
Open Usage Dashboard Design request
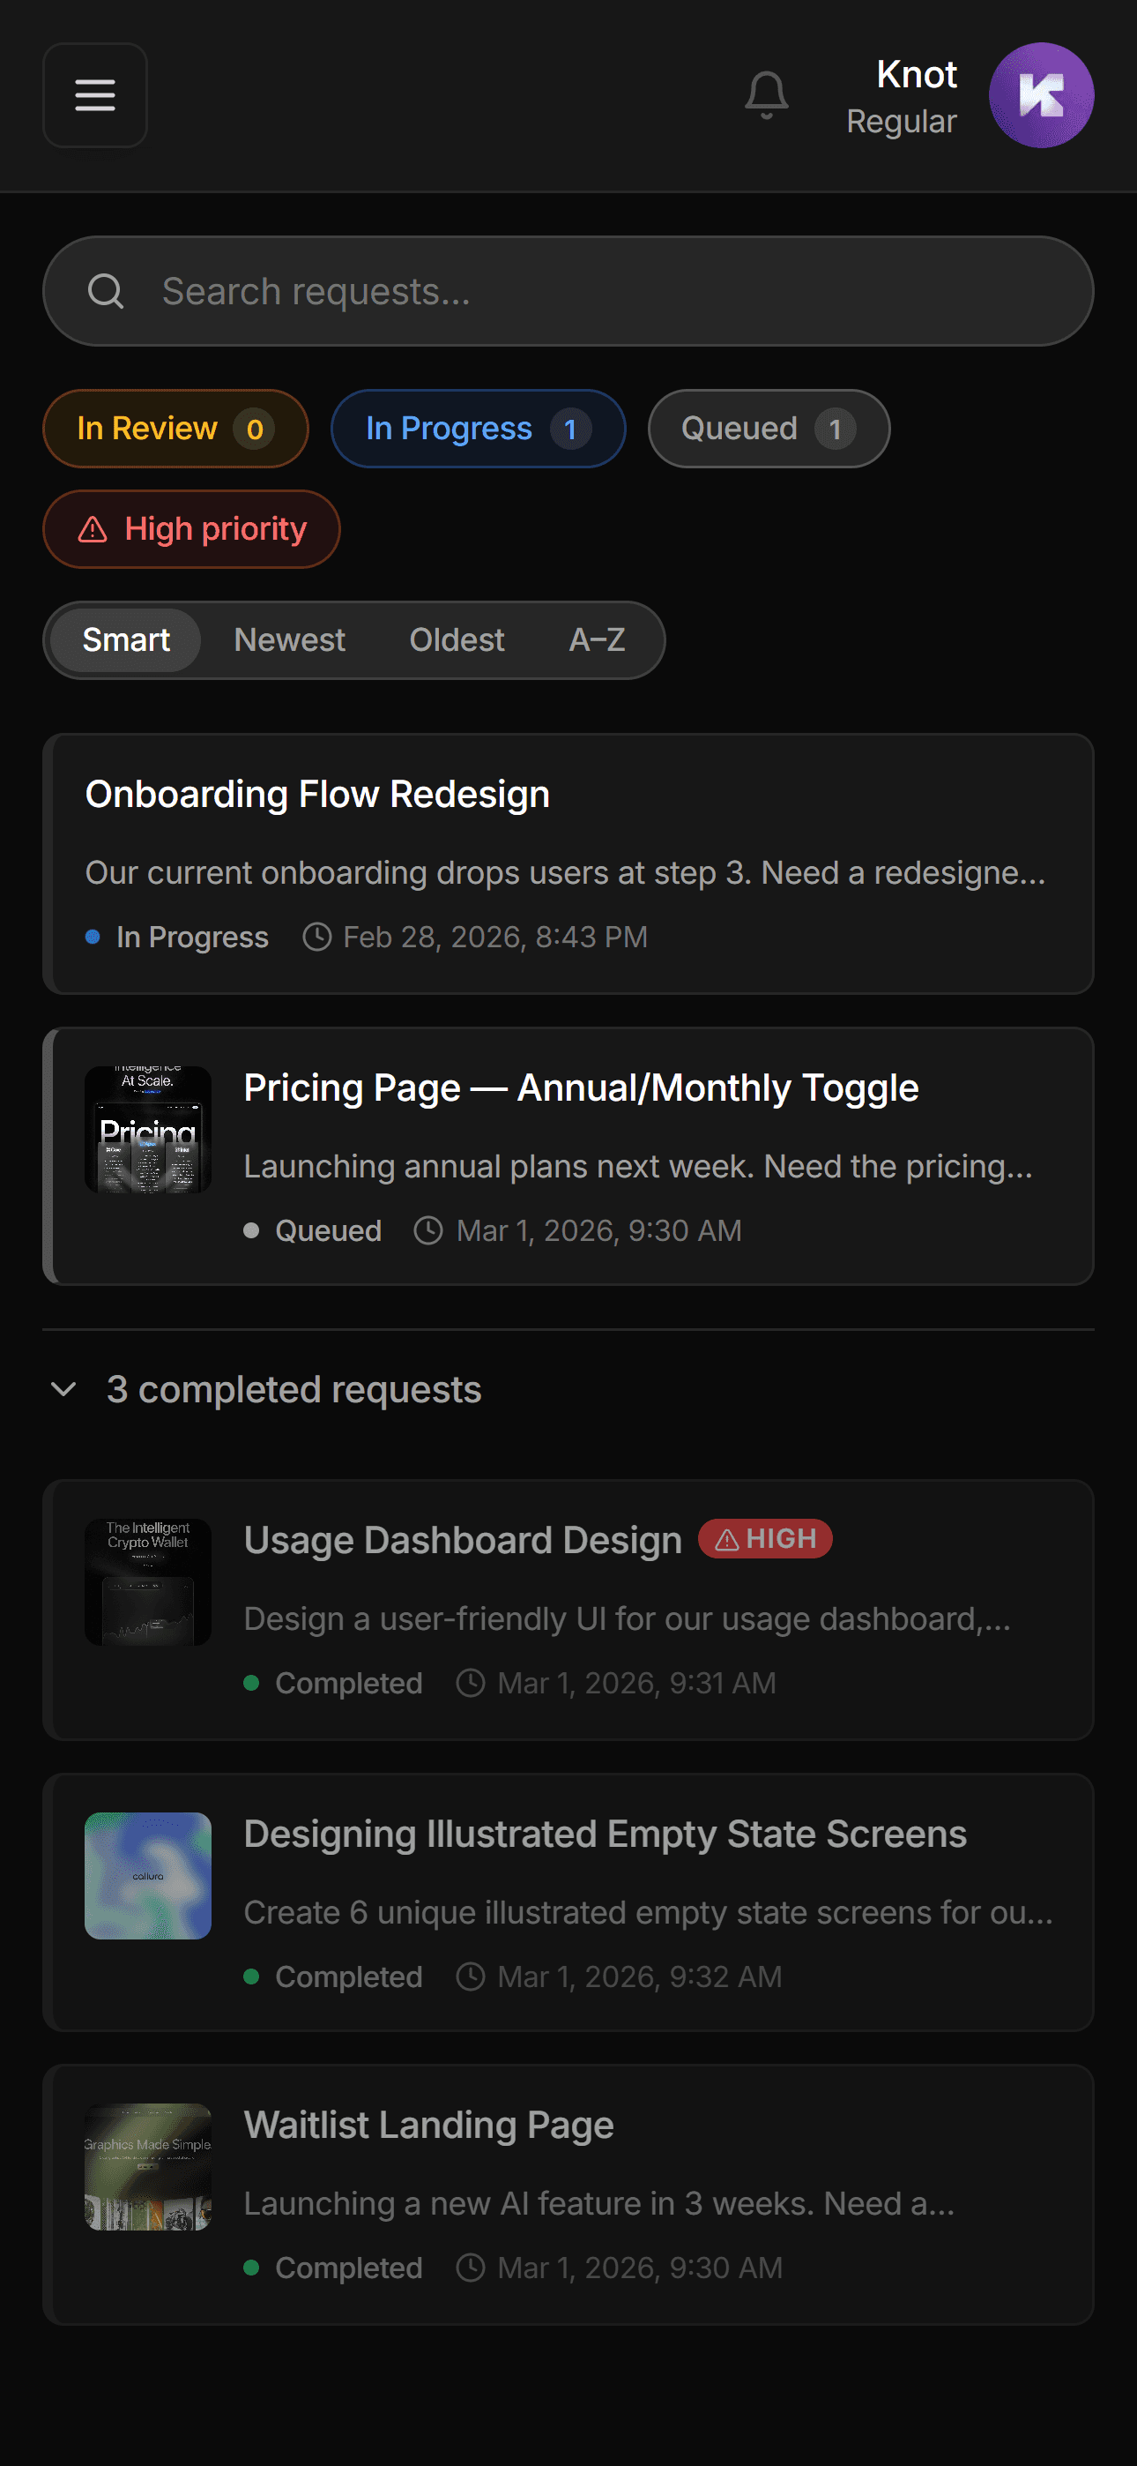tap(568, 1610)
